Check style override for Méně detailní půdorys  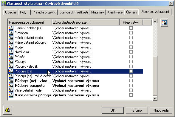[131, 42]
